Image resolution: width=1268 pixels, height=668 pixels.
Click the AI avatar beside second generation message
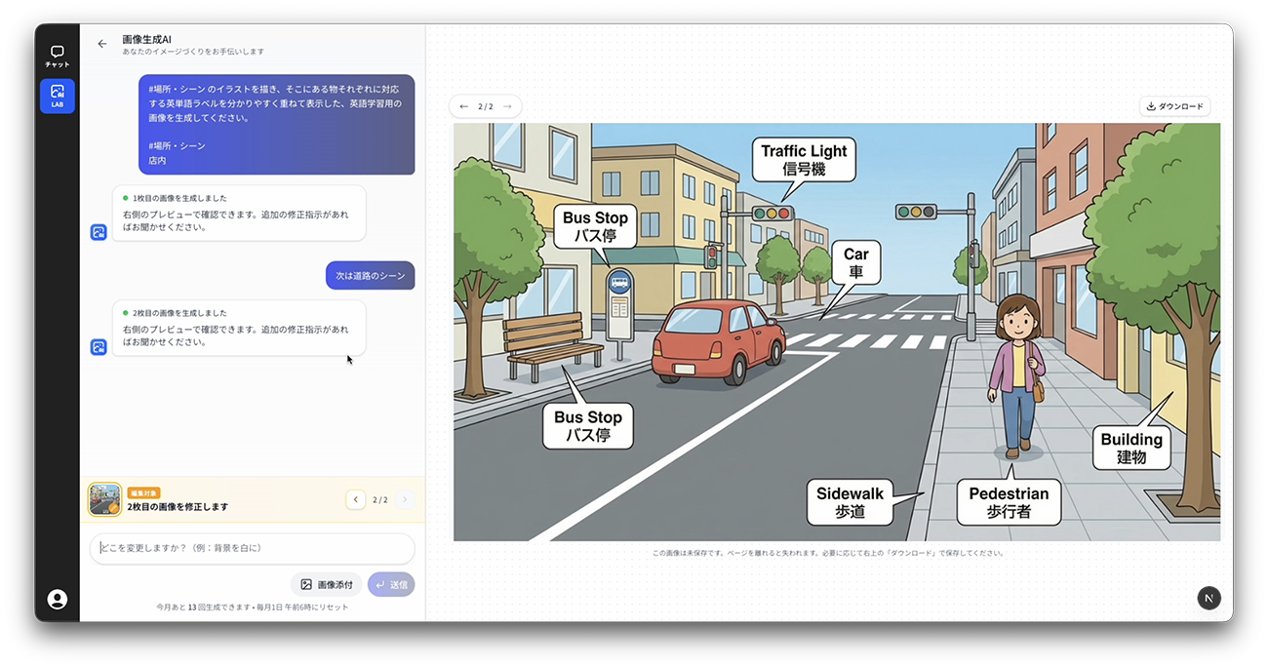(99, 347)
